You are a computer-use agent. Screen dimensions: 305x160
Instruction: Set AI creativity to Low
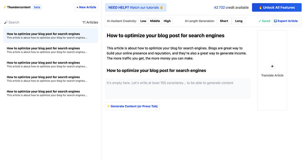[x=143, y=21]
